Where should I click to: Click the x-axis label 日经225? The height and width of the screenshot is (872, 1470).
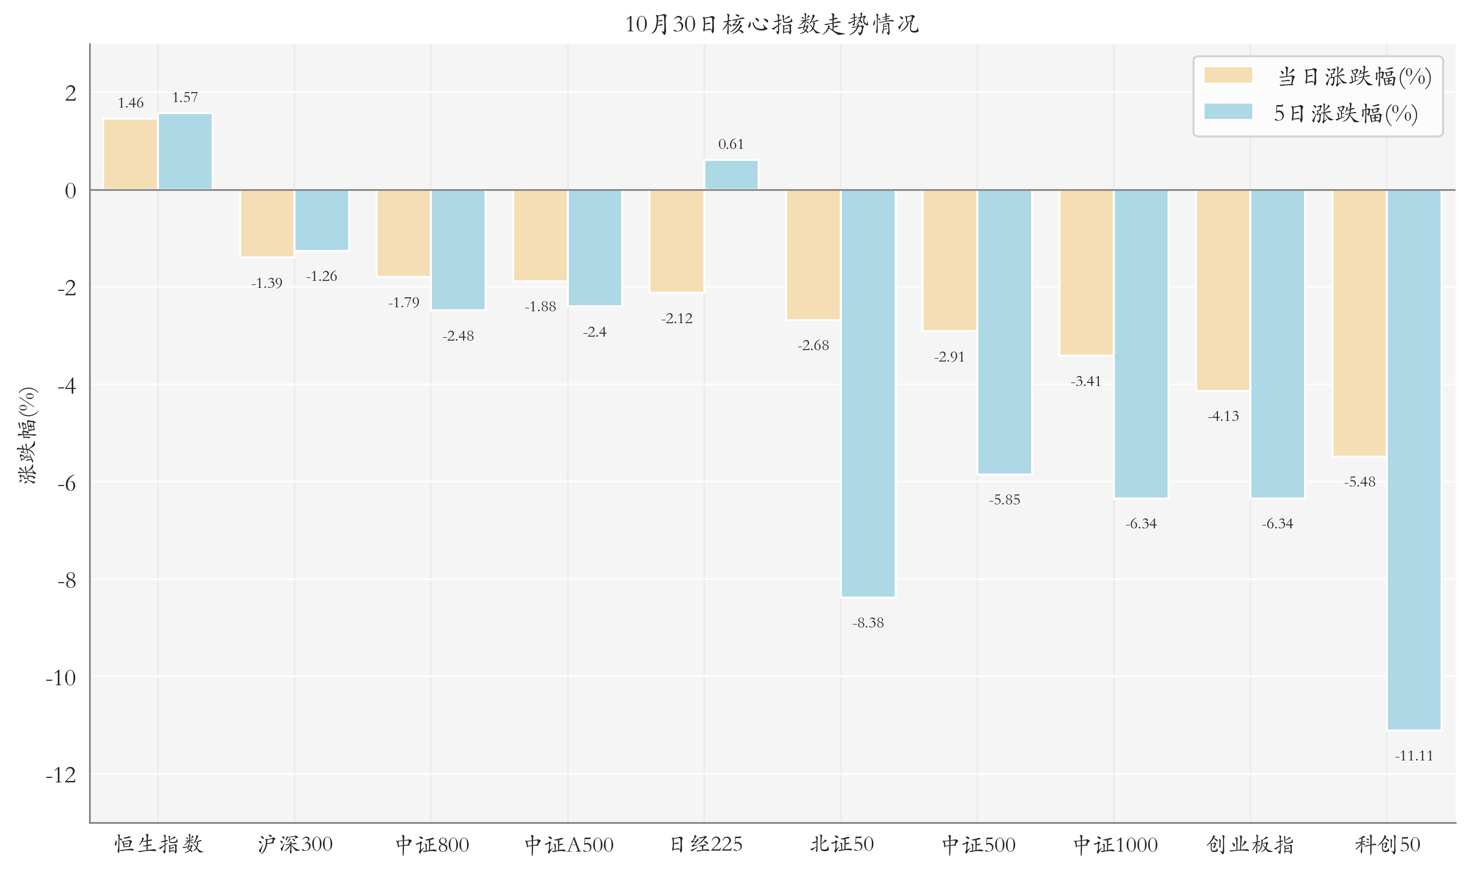705,845
